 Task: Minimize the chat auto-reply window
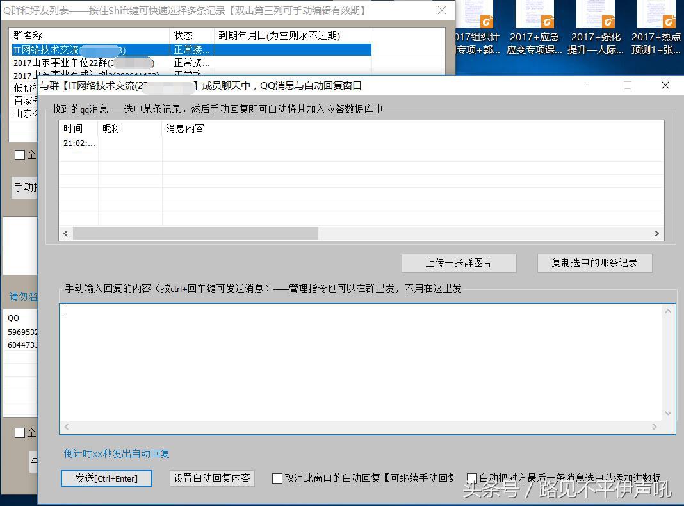pyautogui.click(x=590, y=85)
